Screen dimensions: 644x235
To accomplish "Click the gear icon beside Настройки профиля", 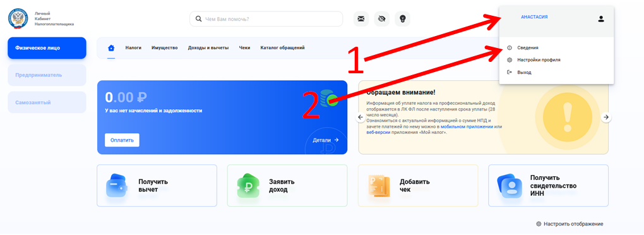I will click(x=510, y=60).
